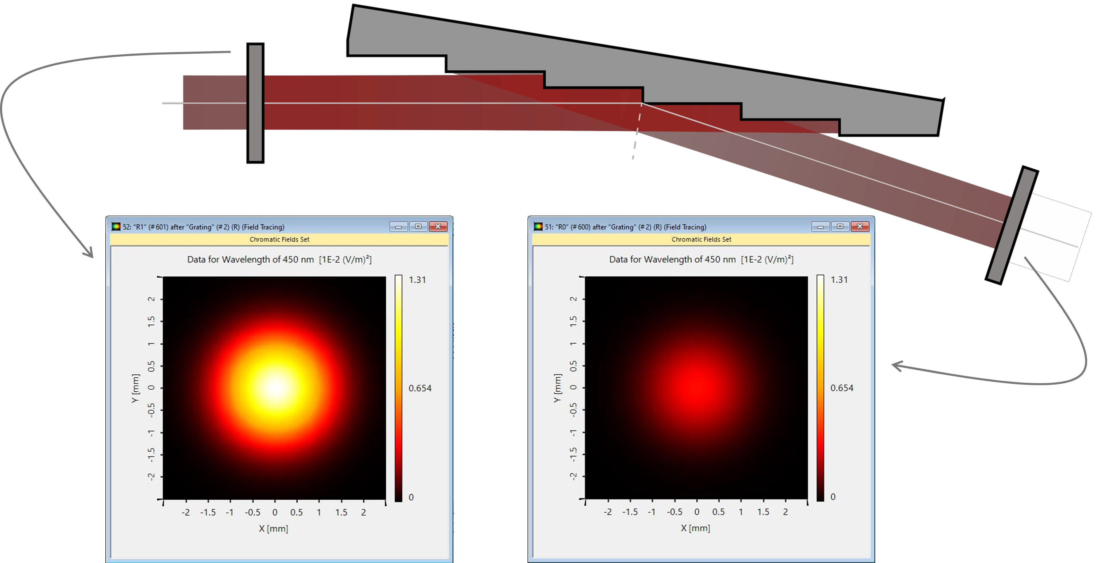
Task: Click the bright center of the R1 intensity plot
Action: tap(275, 388)
